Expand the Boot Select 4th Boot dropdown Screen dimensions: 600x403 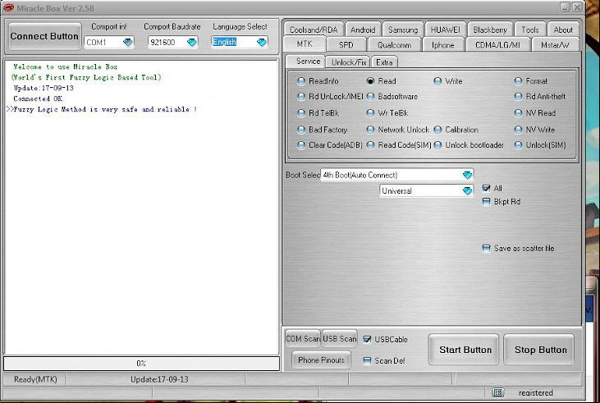tap(467, 175)
